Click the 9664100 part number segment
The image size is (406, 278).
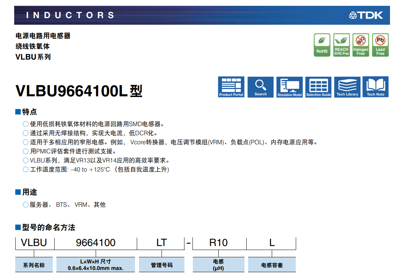tap(96, 243)
